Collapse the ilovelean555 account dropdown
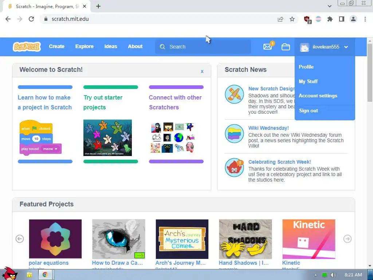This screenshot has width=373, height=280. point(346,47)
